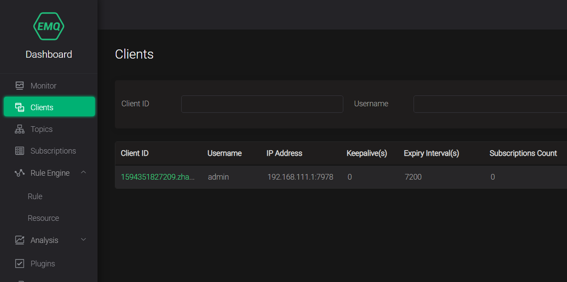Click the Analysis chart icon

click(x=20, y=240)
